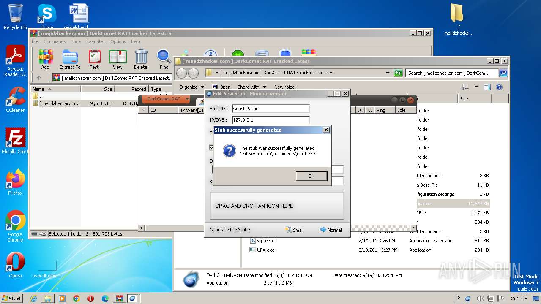Click the Stub ID input field
541x304 pixels.
271,109
